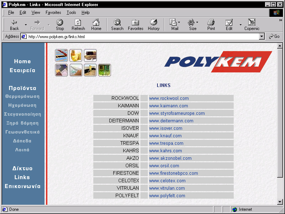Open the Tools menu
This screenshot has height=214, width=285.
pyautogui.click(x=71, y=12)
